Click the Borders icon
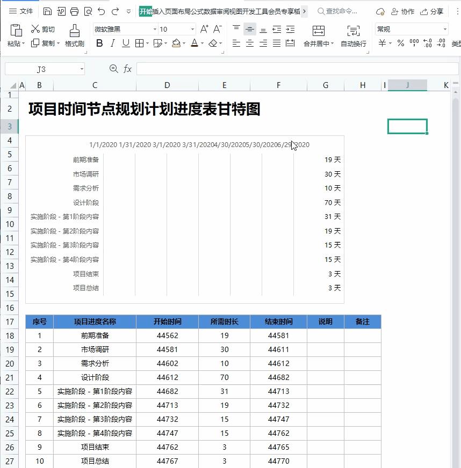The width and height of the screenshot is (461, 468). click(x=140, y=42)
